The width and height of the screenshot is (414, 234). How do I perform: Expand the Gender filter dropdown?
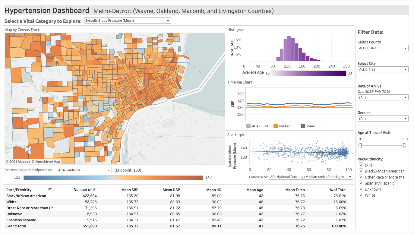(383, 119)
